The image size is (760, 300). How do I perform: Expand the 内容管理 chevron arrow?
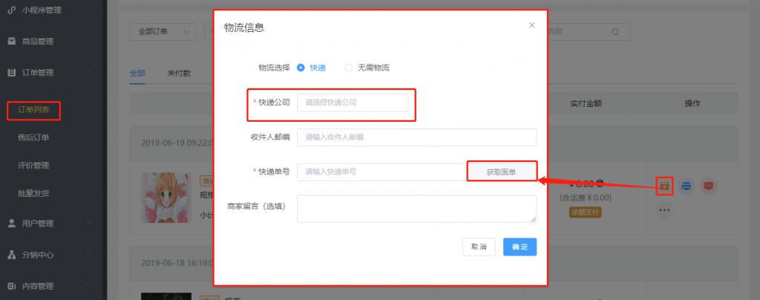[88, 285]
